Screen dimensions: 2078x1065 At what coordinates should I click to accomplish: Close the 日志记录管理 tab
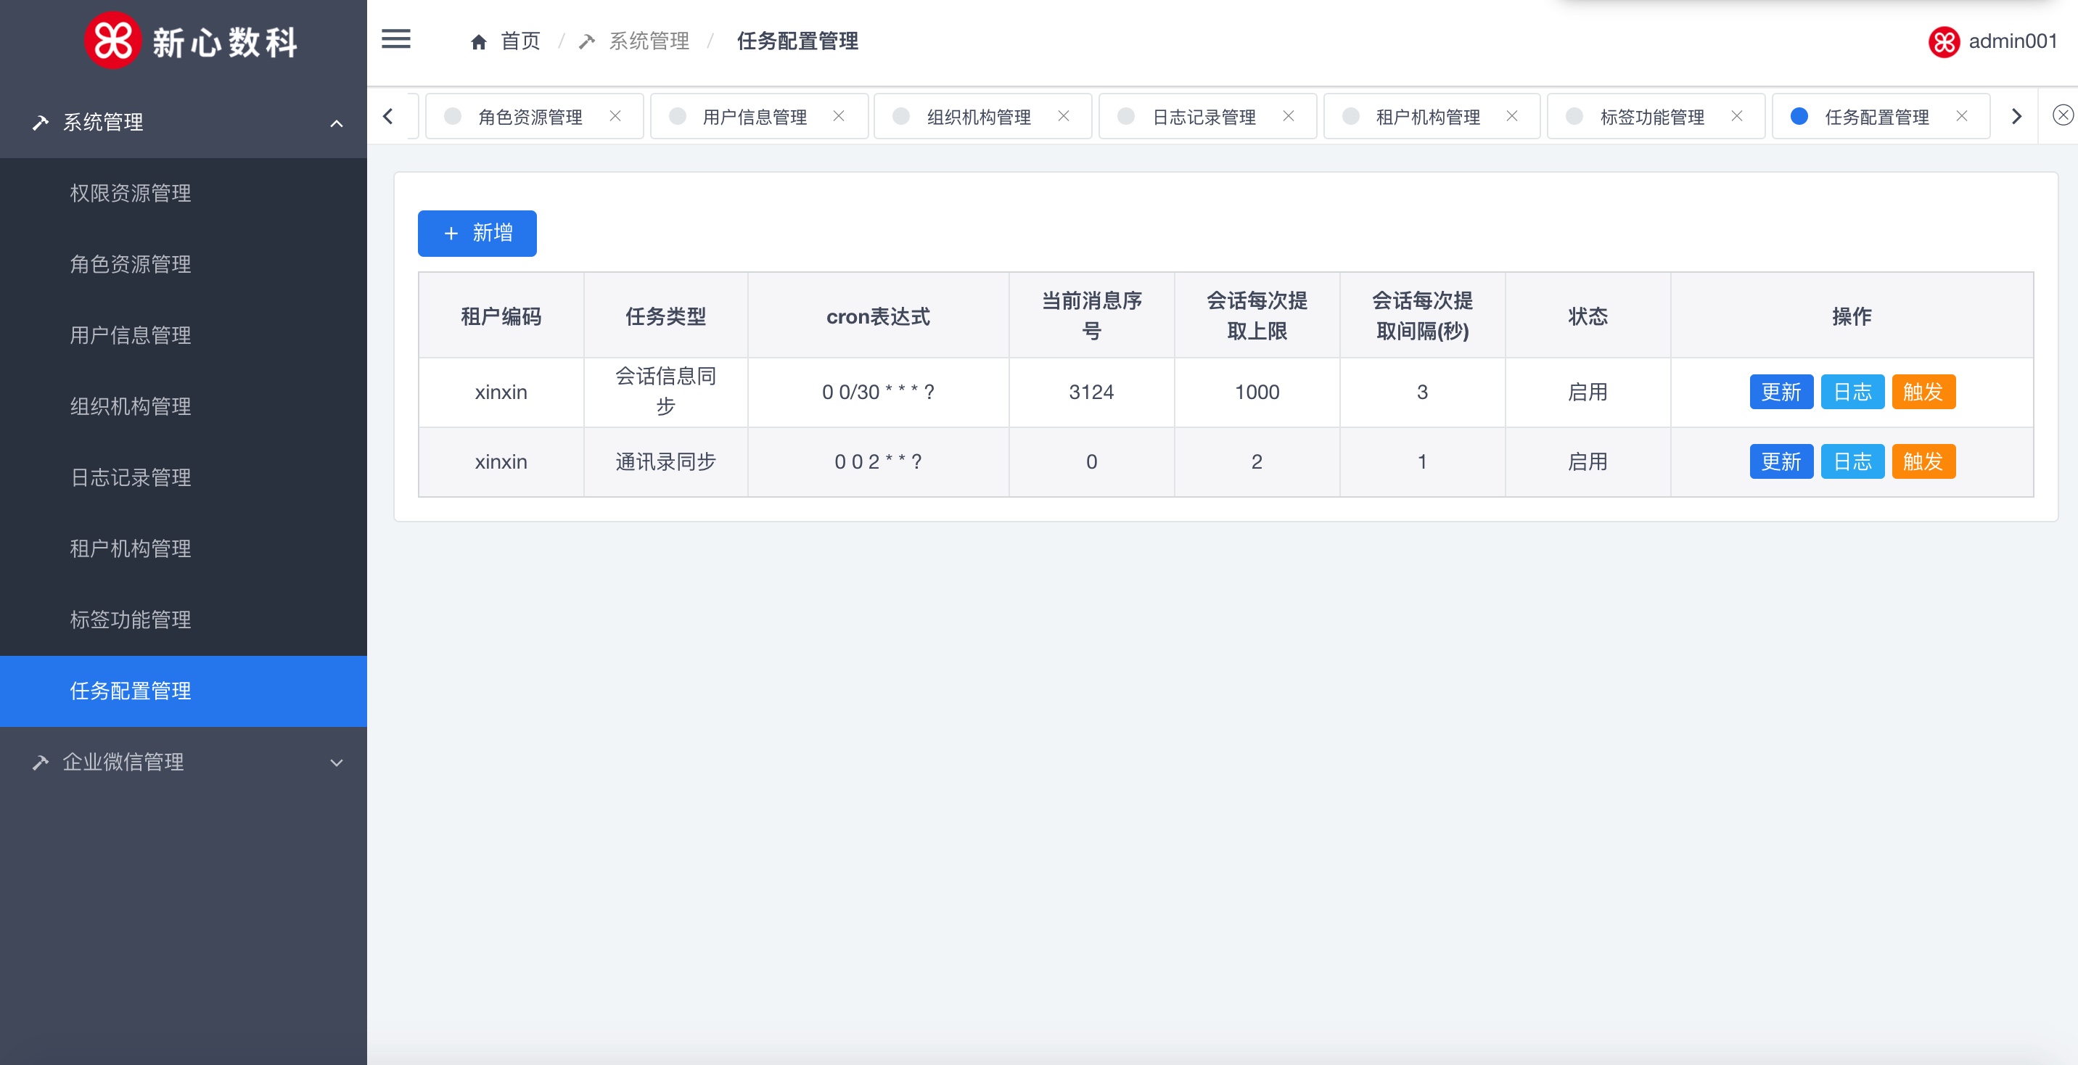[x=1289, y=116]
